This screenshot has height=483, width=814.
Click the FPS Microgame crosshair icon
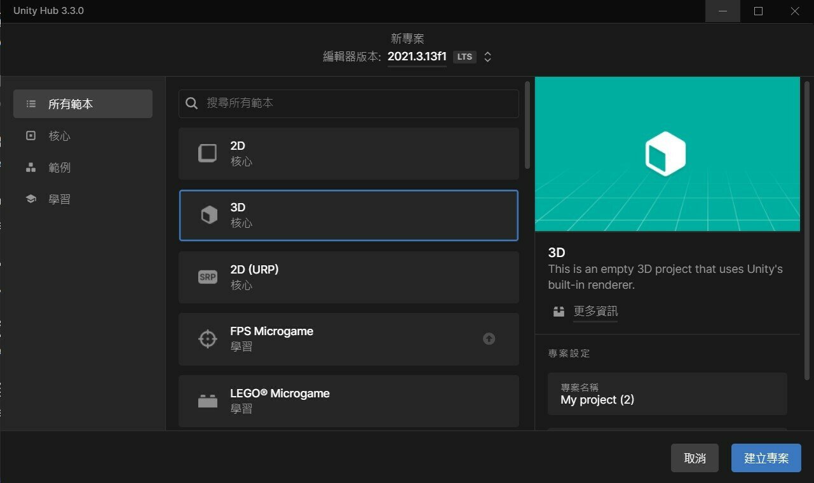pos(208,339)
